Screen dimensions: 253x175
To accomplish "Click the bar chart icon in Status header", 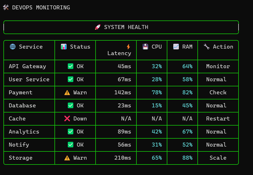I will 64,46.
